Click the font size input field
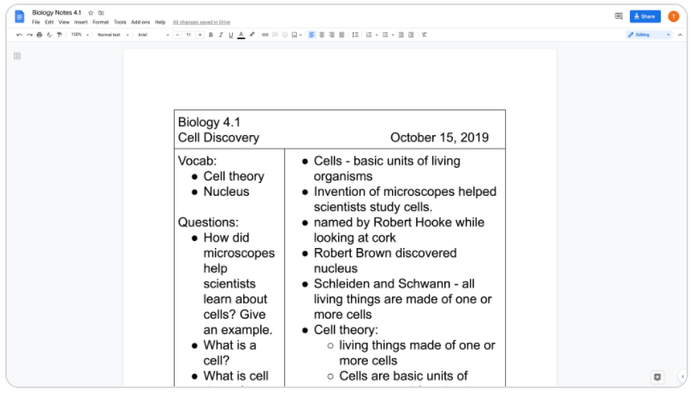The width and height of the screenshot is (695, 395). pos(188,35)
